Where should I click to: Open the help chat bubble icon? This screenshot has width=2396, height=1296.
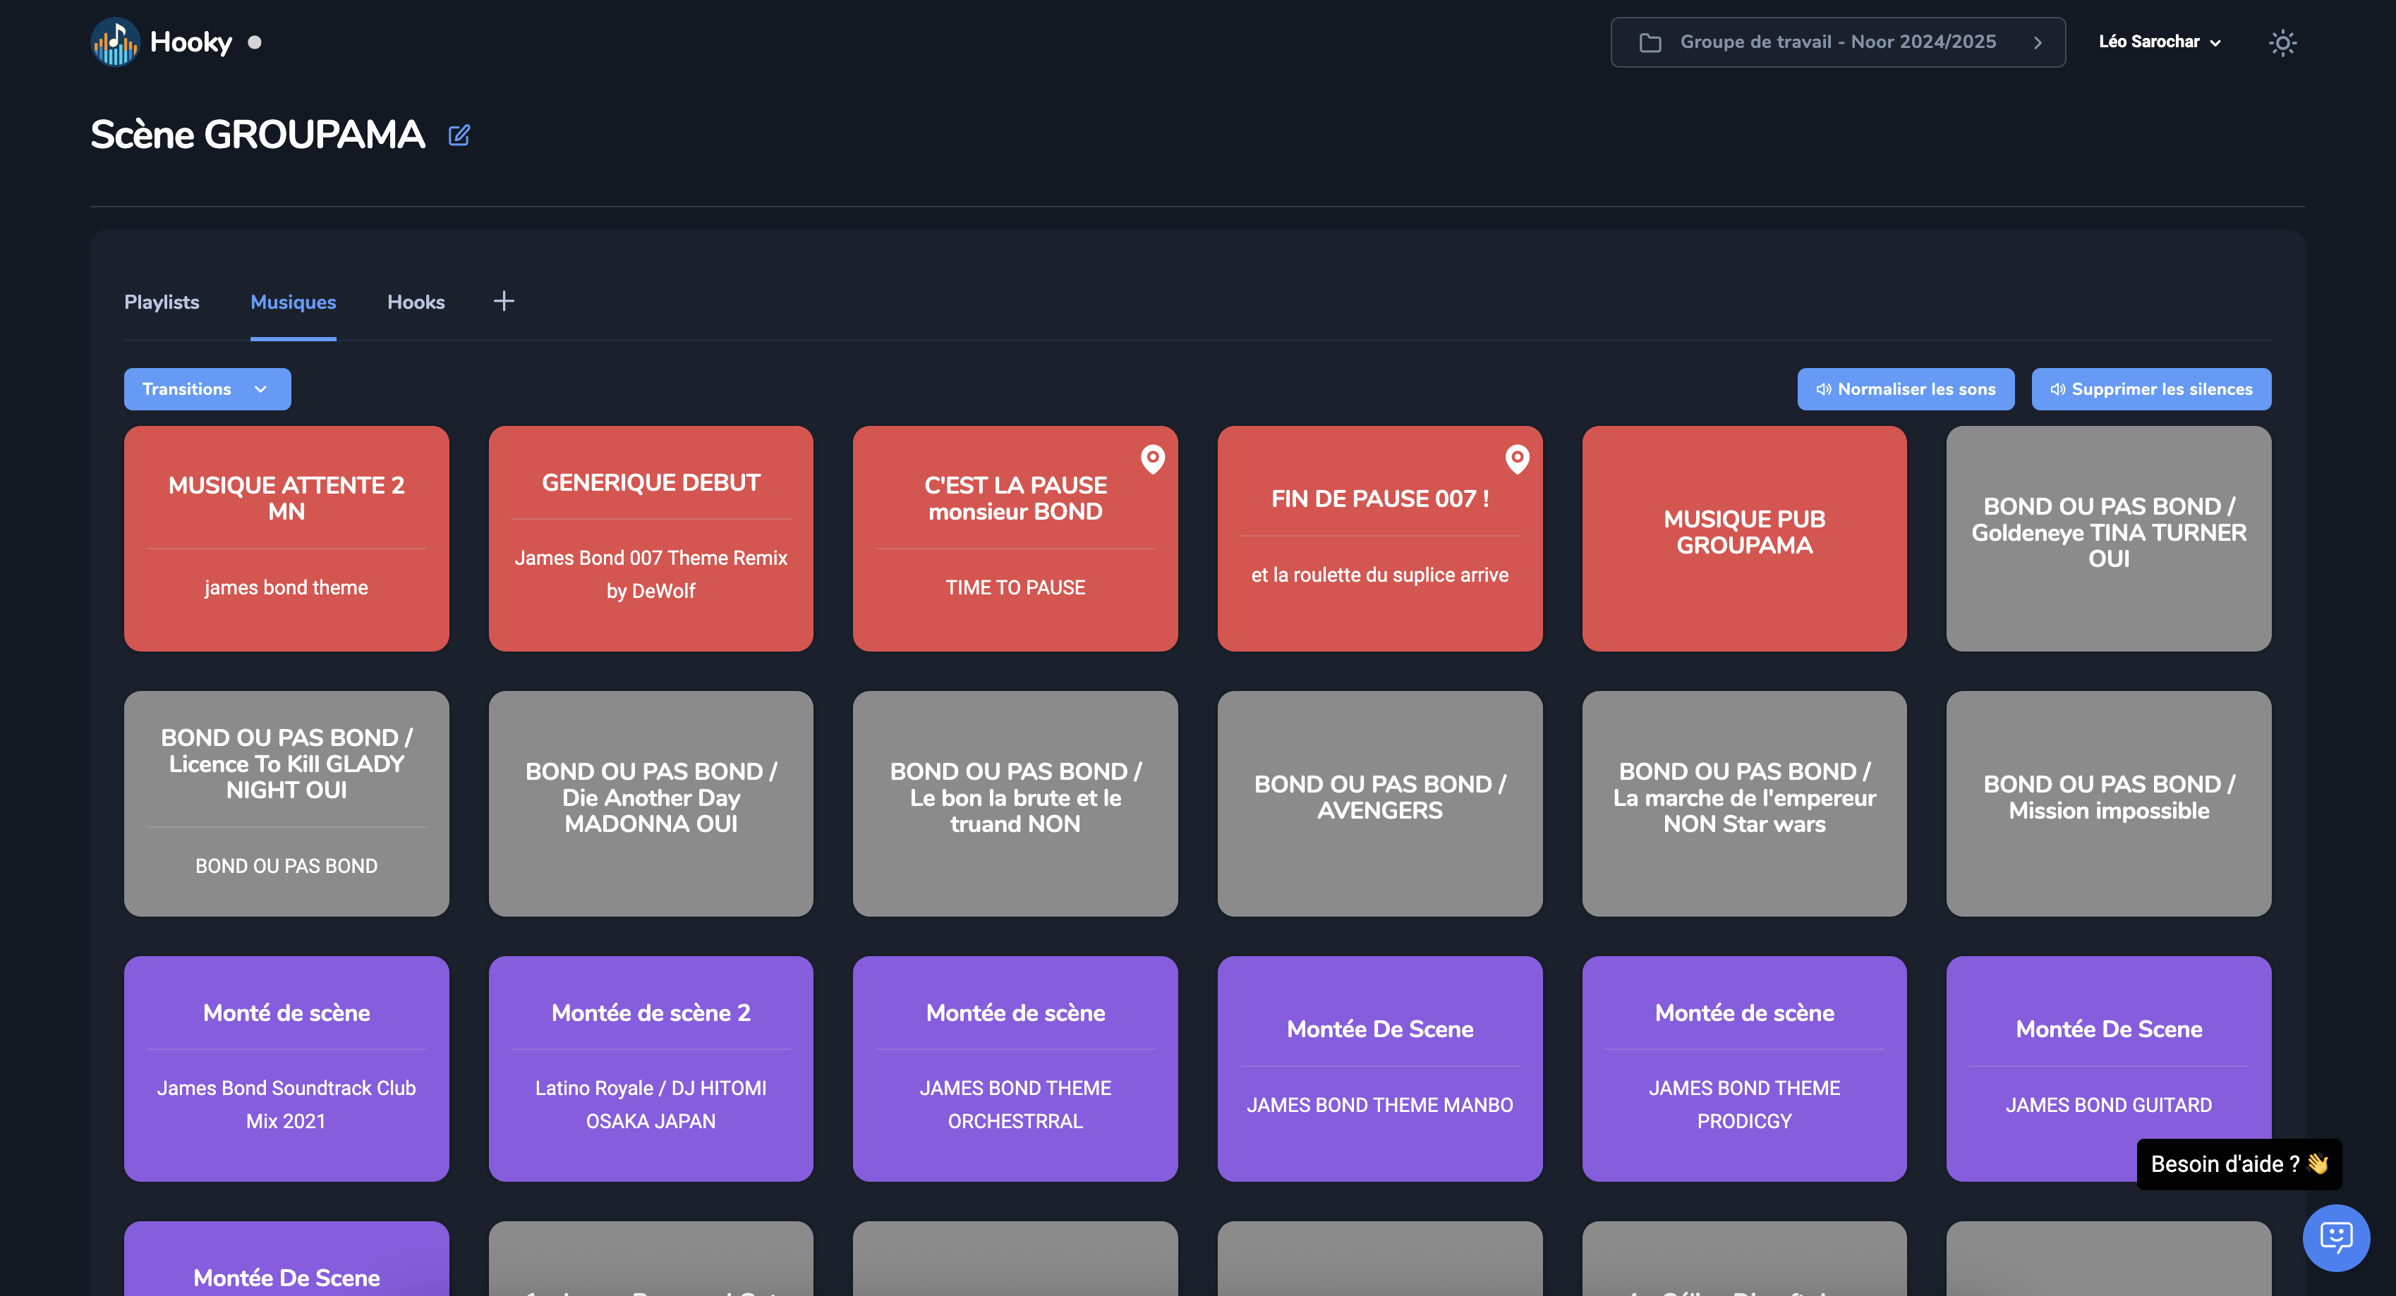click(x=2335, y=1237)
